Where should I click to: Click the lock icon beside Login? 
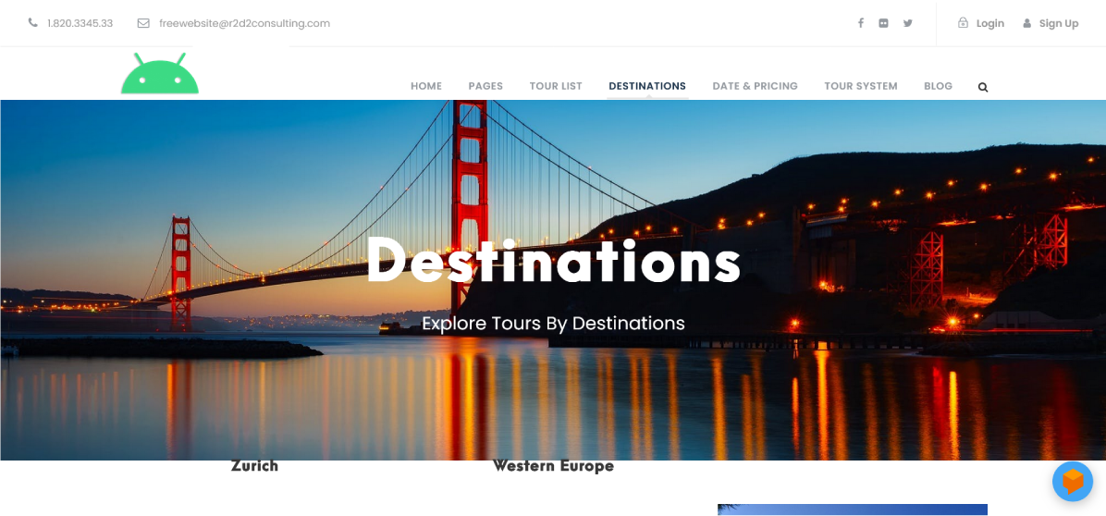tap(963, 22)
